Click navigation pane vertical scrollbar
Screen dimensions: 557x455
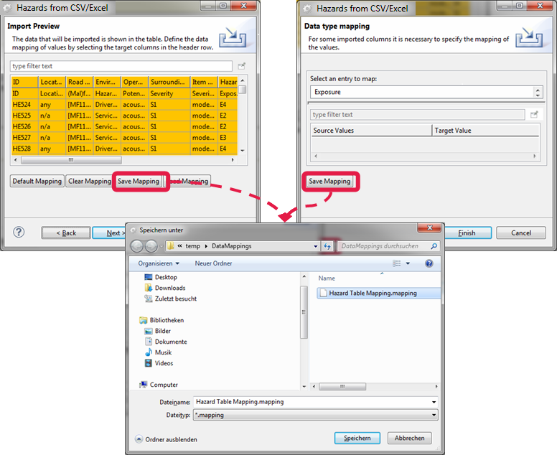click(304, 312)
